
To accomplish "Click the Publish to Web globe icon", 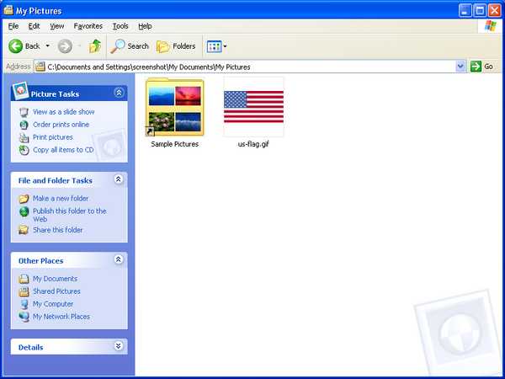I will coord(24,211).
